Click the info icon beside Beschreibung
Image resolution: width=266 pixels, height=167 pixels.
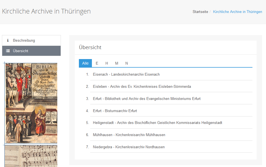[x=8, y=41]
